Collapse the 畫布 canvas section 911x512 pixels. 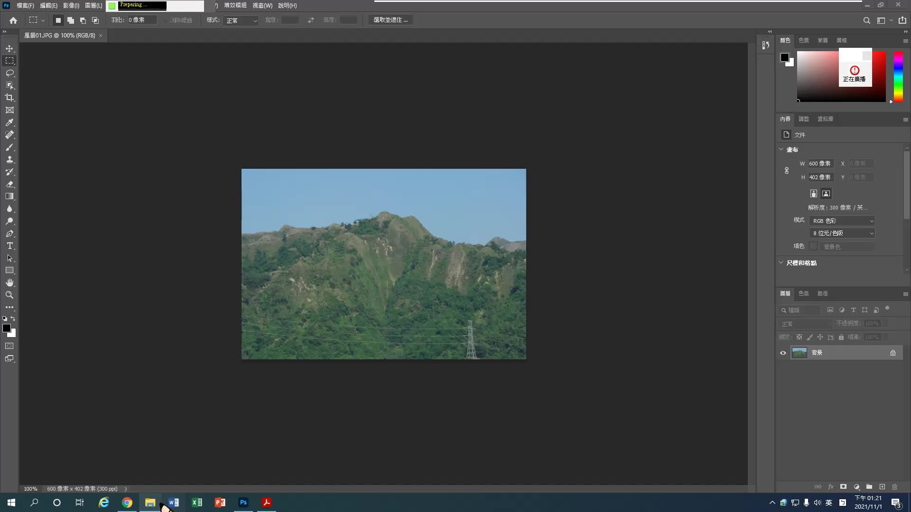coord(781,149)
